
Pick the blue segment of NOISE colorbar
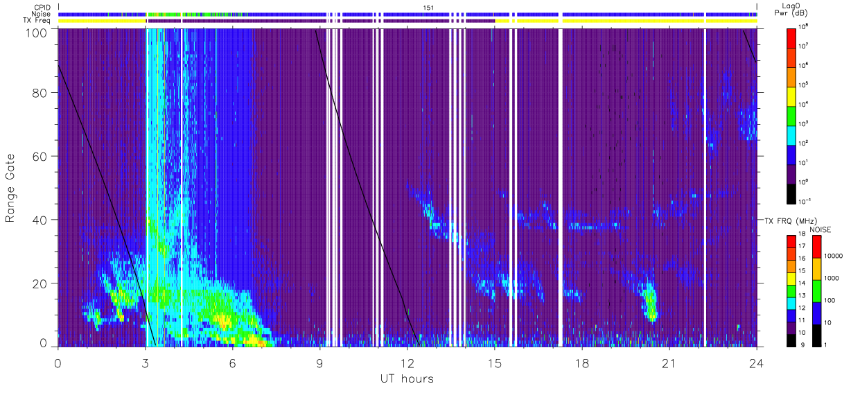(816, 313)
